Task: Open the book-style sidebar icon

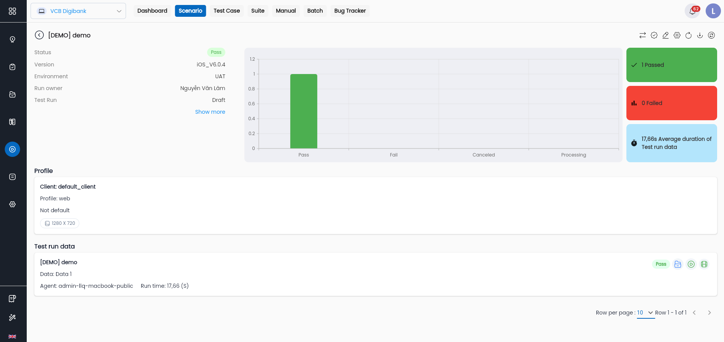Action: pos(12,122)
